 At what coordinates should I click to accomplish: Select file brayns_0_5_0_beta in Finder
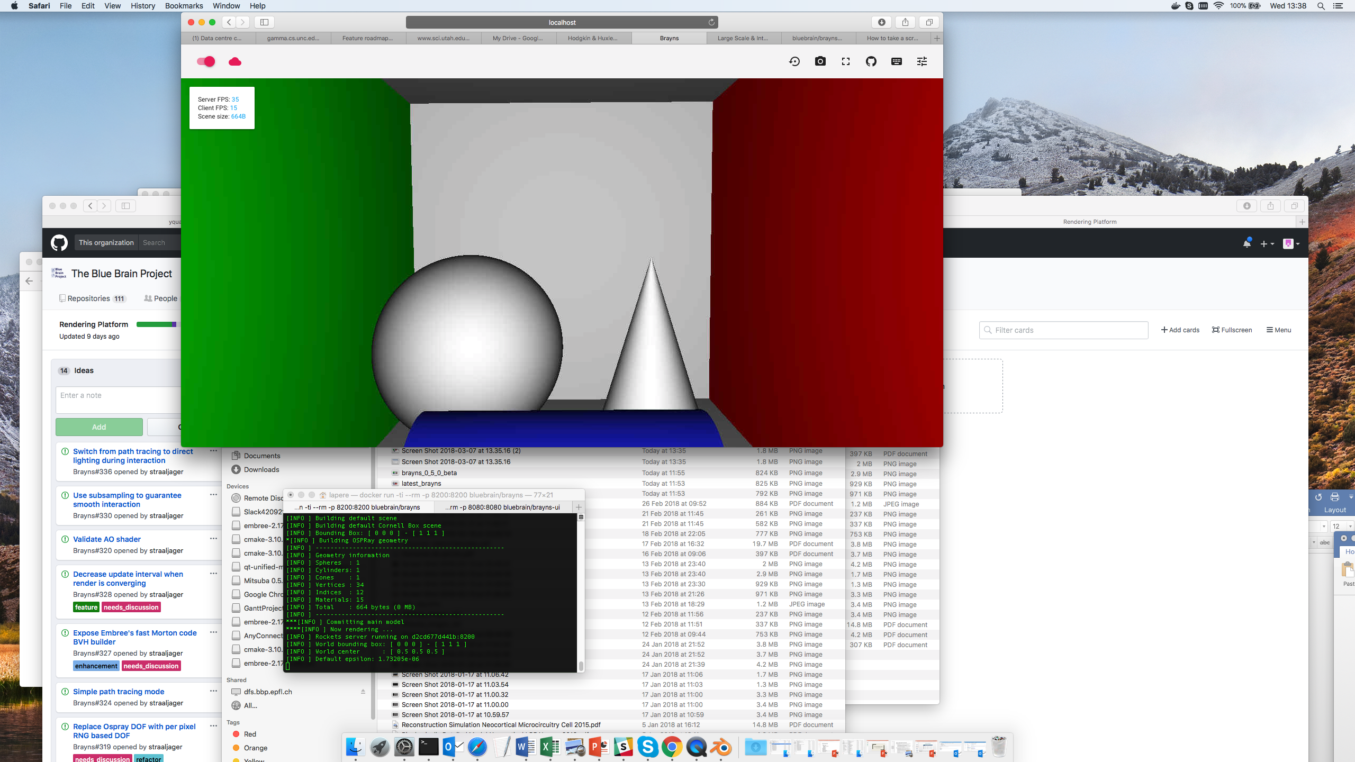click(x=429, y=473)
